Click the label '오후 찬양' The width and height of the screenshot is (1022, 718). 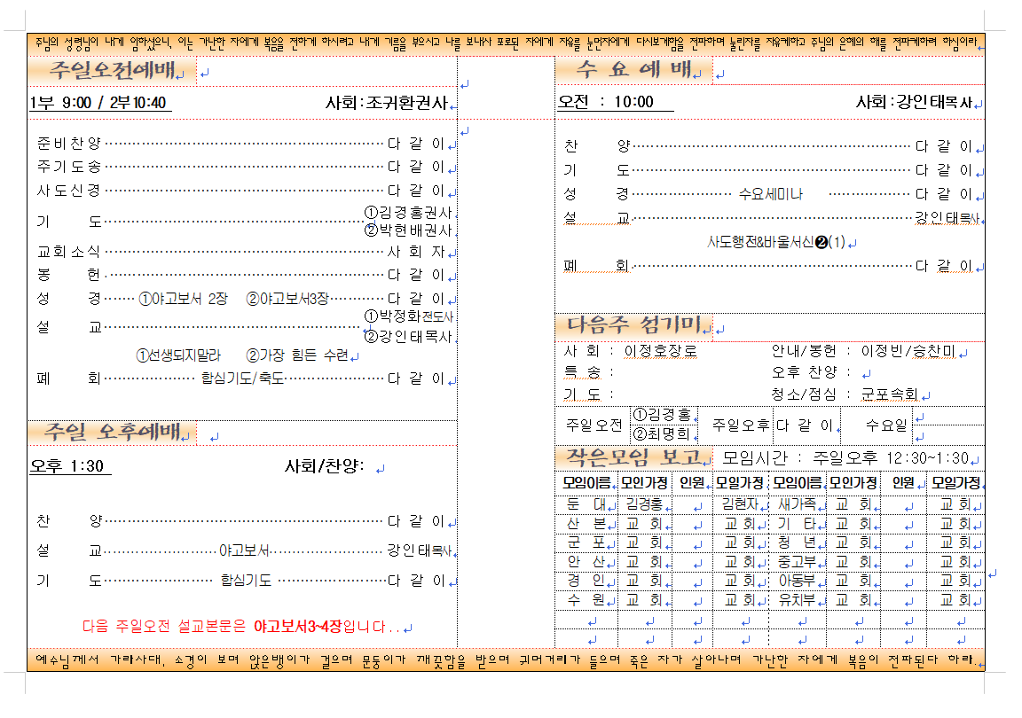pyautogui.click(x=804, y=372)
